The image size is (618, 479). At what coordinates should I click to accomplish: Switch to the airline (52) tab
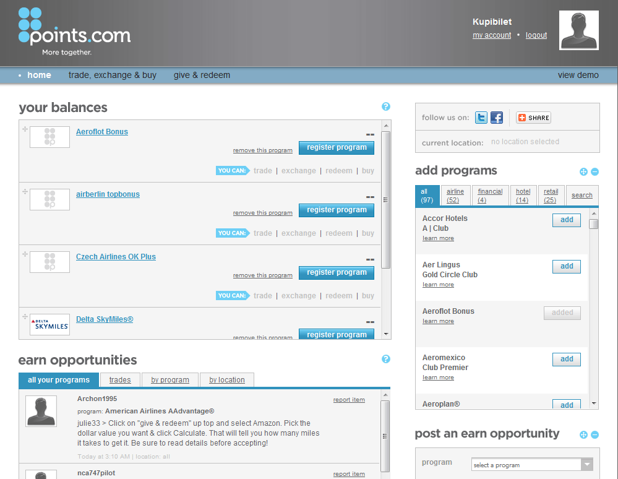click(456, 195)
